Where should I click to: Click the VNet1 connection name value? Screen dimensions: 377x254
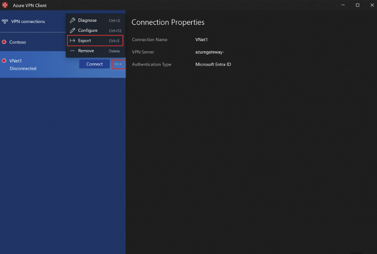coord(201,40)
